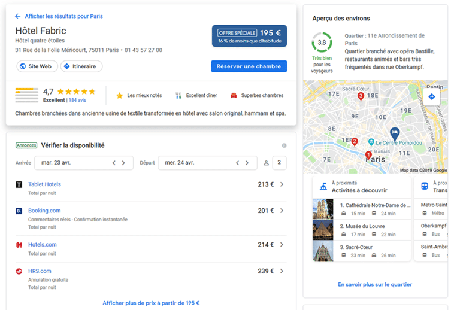Select the hotel's blue map pin
Viewport: 454px width, 310px height.
coord(394,133)
